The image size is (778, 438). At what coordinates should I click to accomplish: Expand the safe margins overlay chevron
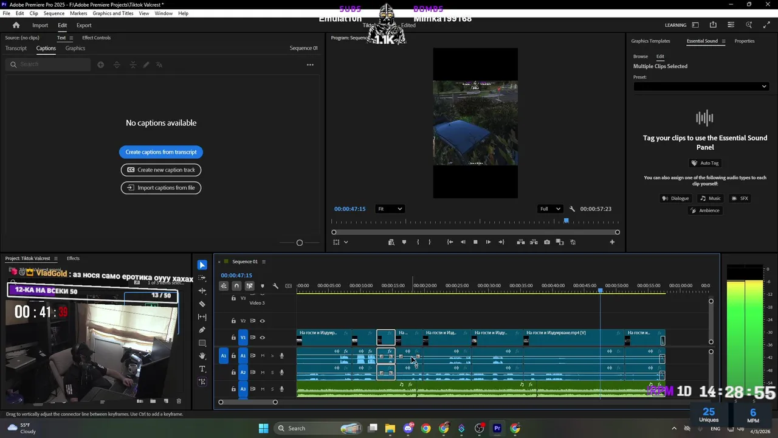coord(346,242)
